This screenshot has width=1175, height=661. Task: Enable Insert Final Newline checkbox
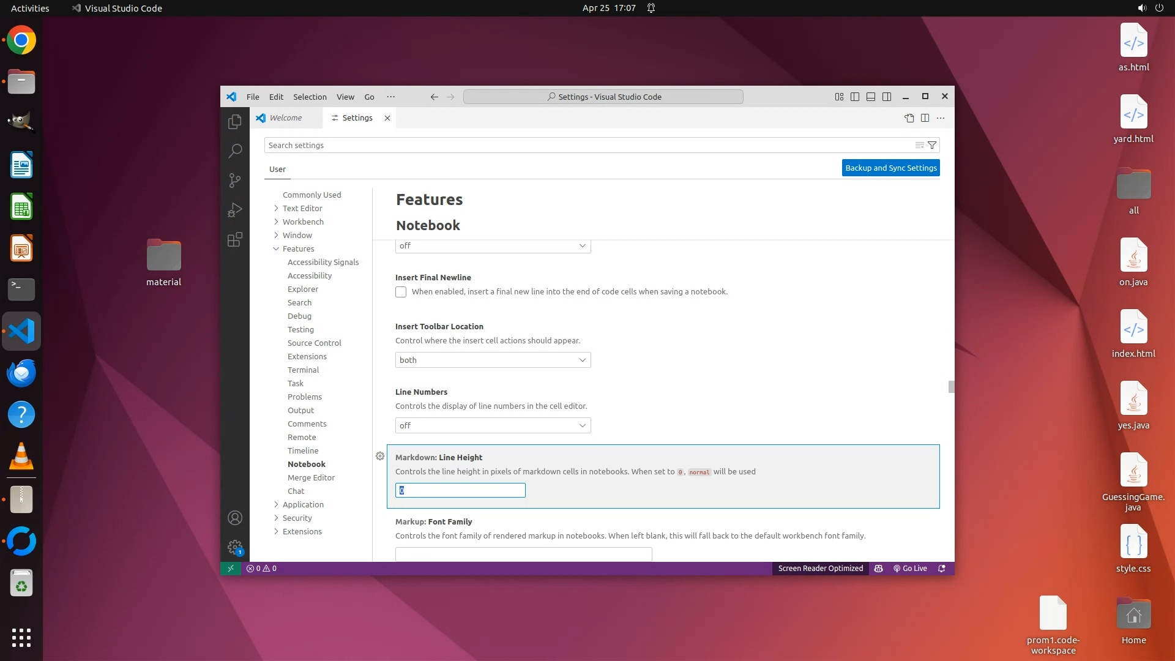401,292
